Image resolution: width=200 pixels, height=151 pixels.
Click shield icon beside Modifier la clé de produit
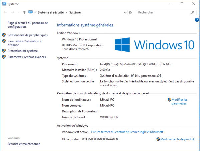click(158, 139)
